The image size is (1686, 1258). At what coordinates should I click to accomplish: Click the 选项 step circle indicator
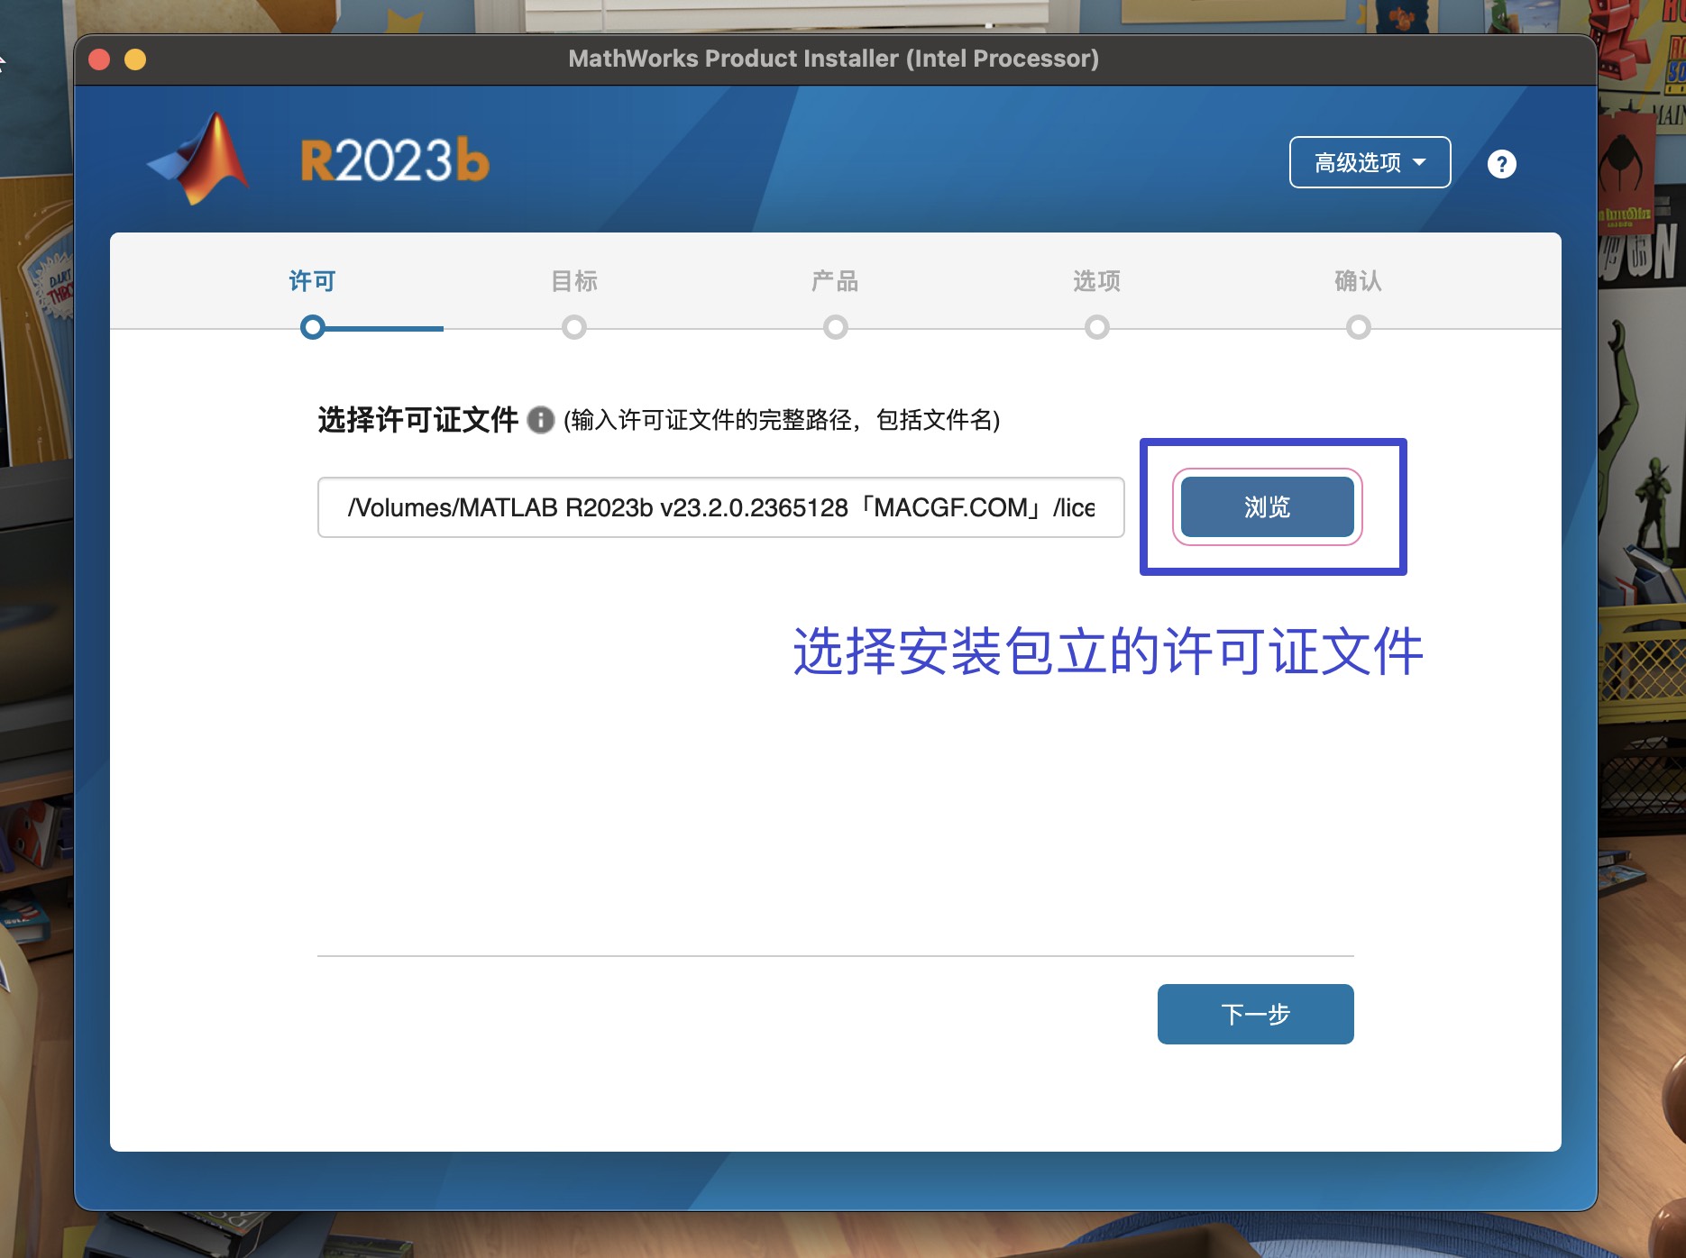coord(1095,327)
